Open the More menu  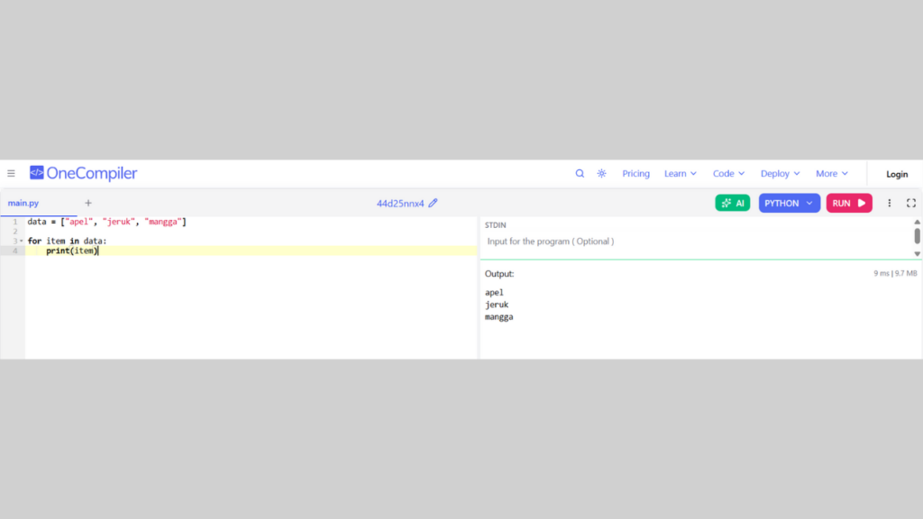[832, 174]
